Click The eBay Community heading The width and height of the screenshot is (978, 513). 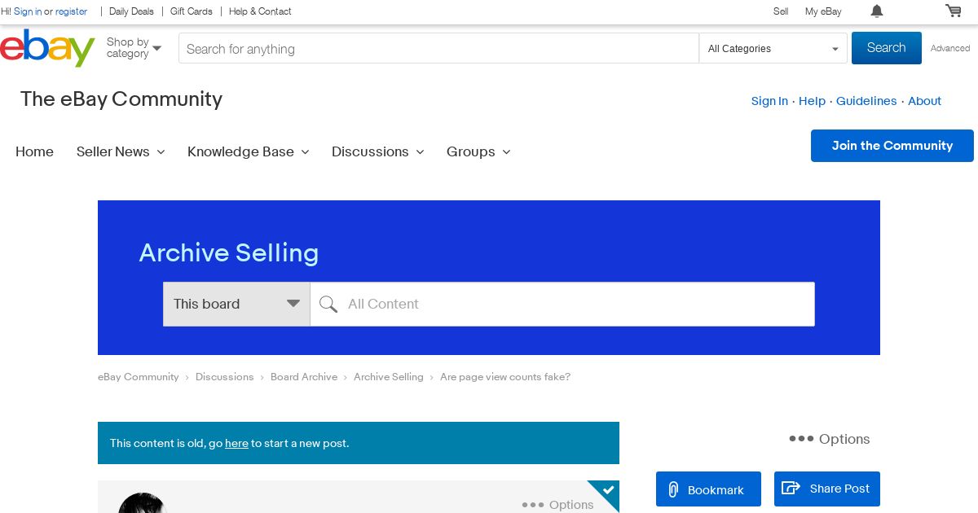121,99
